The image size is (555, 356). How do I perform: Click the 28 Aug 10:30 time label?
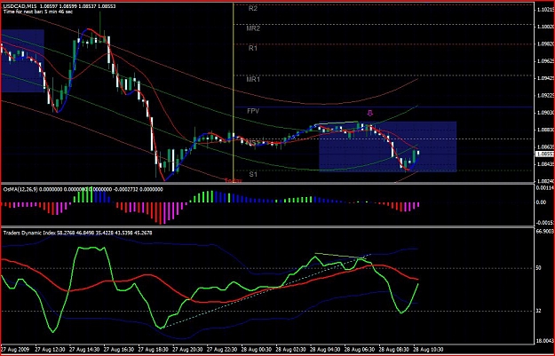pyautogui.click(x=428, y=350)
